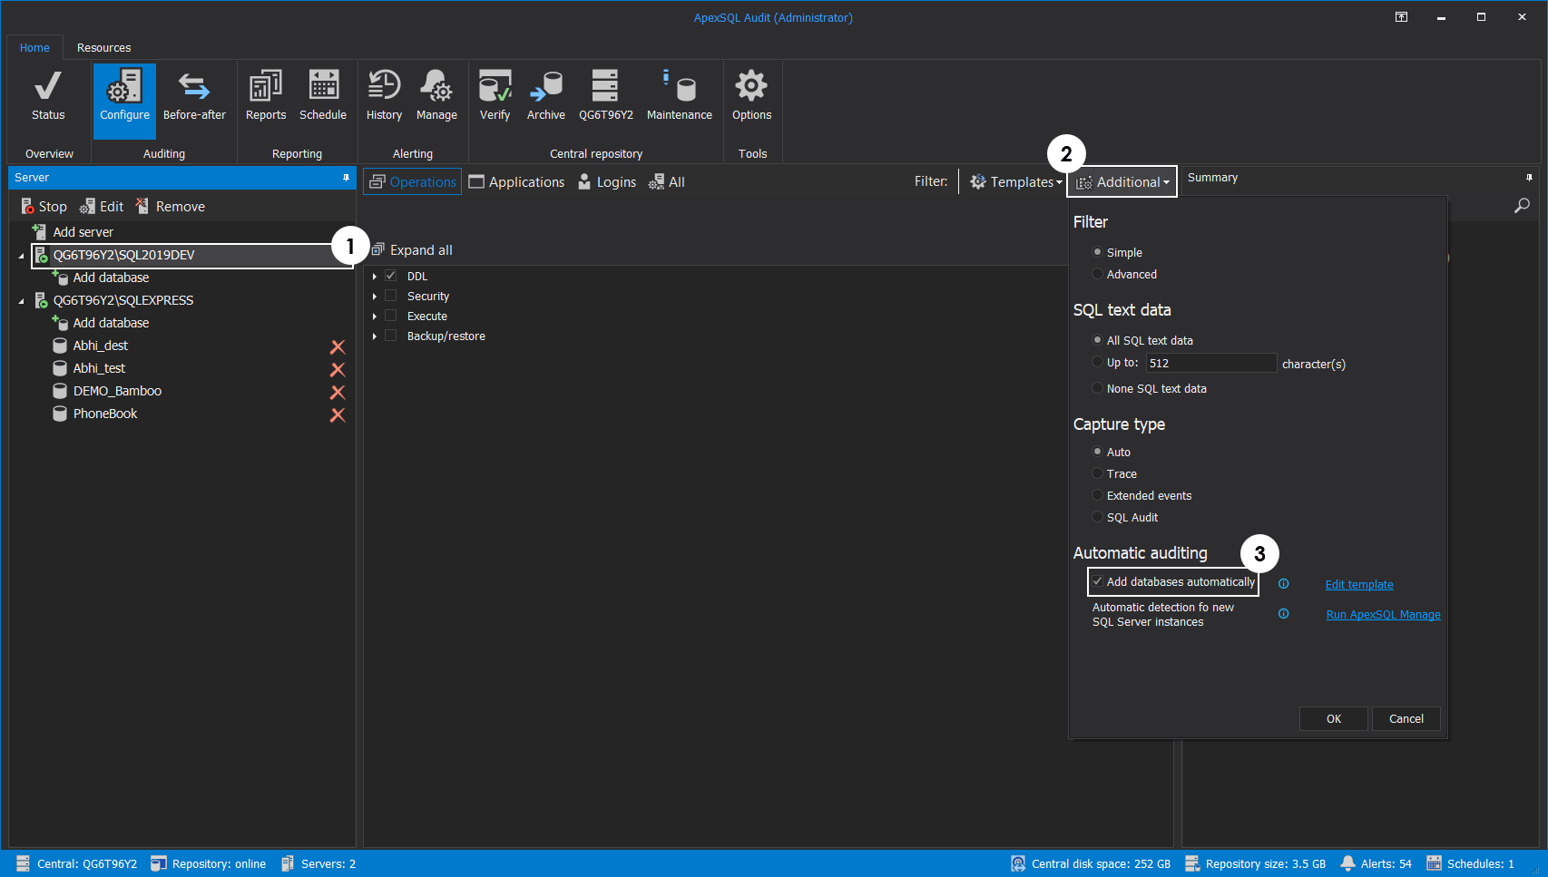1548x877 pixels.
Task: Pin the Summary panel
Action: [x=1529, y=178]
